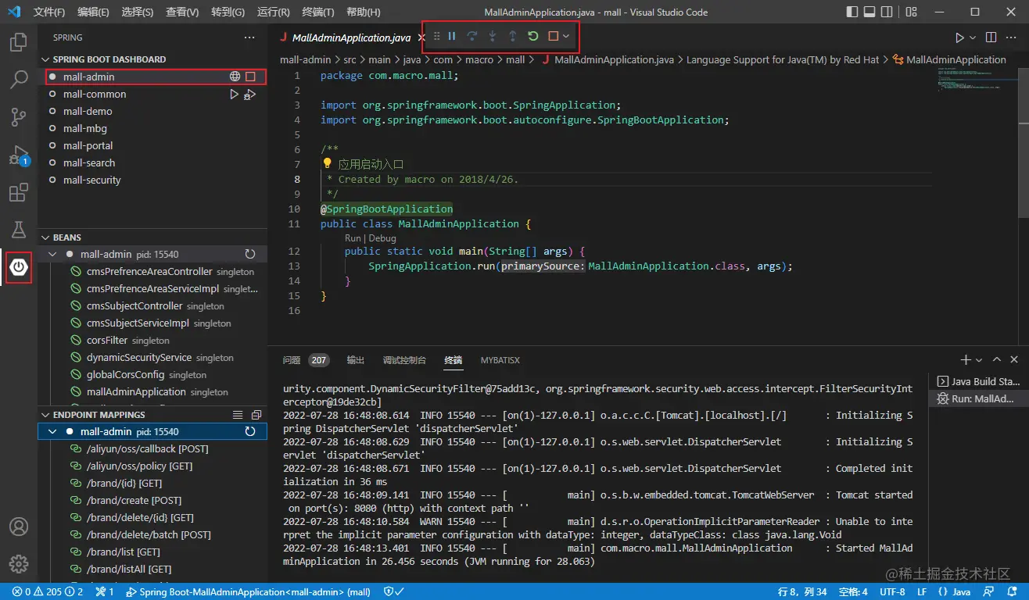This screenshot has height=600, width=1029.
Task: Open Spring panel More Actions ellipsis
Action: [249, 37]
